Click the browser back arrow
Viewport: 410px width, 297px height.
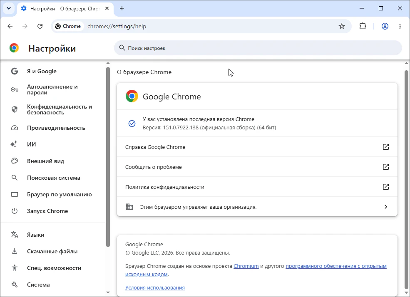(x=10, y=26)
